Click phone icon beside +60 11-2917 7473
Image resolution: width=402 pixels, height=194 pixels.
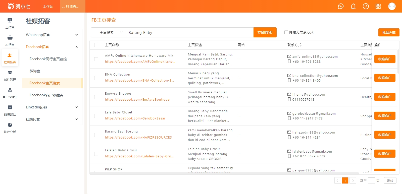[289, 118]
